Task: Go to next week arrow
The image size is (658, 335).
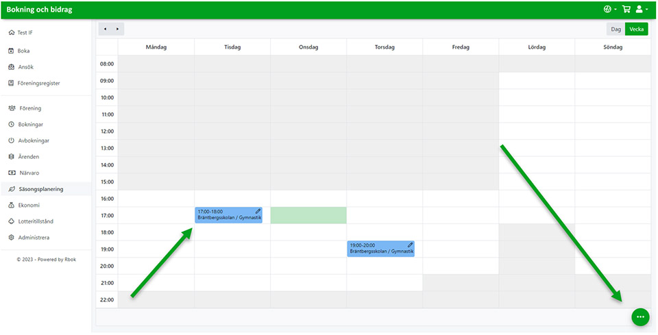Action: pyautogui.click(x=117, y=29)
